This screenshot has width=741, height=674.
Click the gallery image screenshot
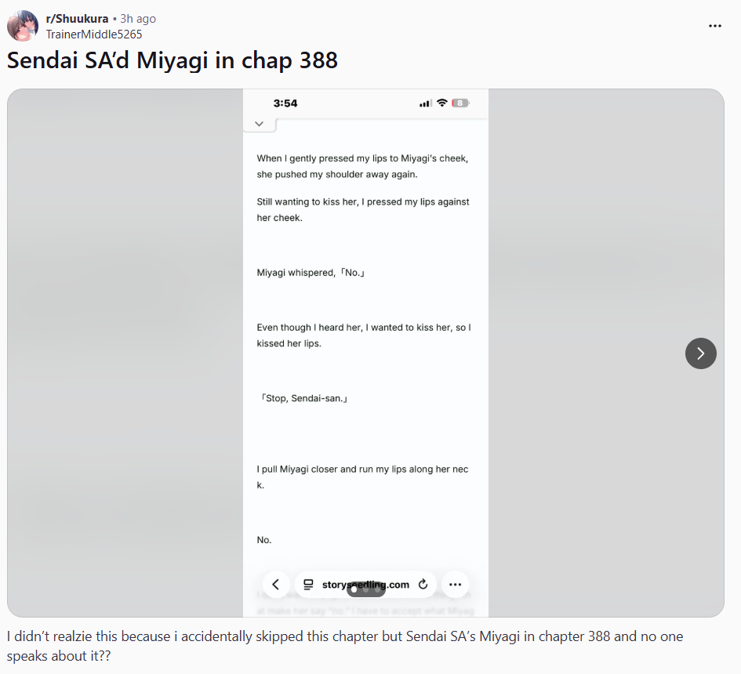tap(365, 353)
